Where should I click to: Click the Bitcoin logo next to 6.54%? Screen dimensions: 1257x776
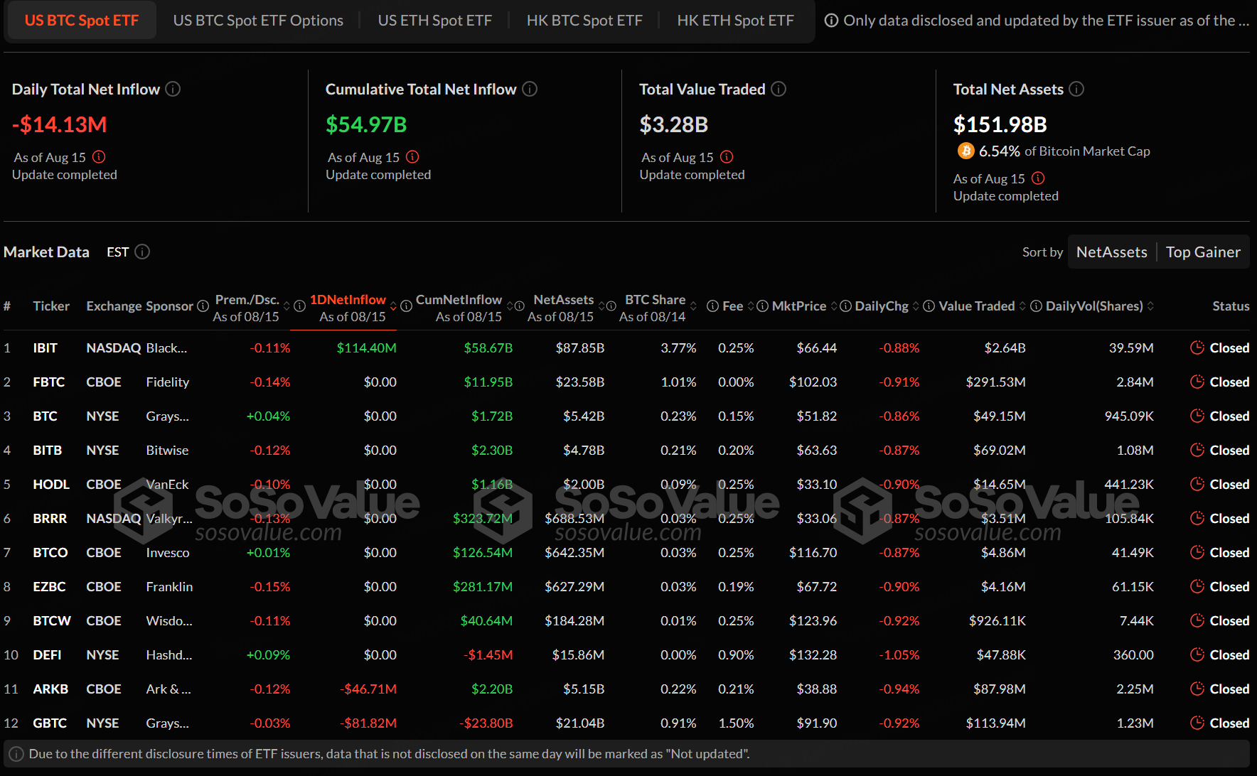(966, 151)
